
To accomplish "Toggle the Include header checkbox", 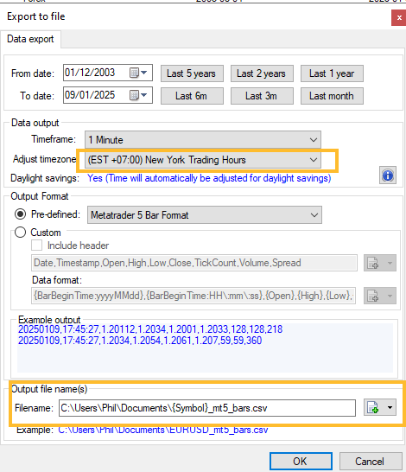I will pos(36,246).
